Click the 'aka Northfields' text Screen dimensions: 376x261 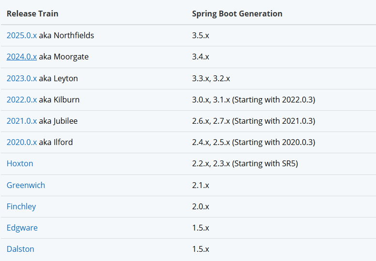pos(66,35)
